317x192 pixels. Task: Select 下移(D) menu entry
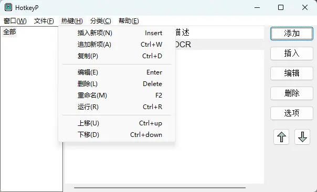point(117,135)
